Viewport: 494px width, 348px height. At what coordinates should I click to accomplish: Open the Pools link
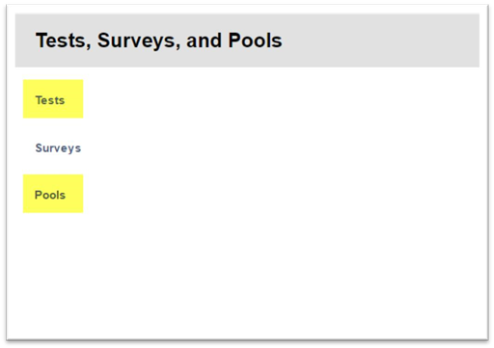[x=50, y=195]
